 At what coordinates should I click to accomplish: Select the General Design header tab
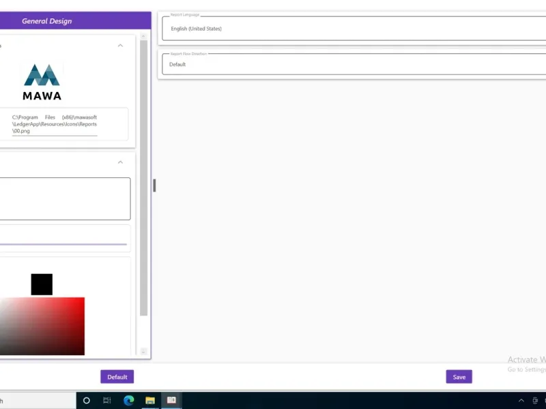point(47,21)
